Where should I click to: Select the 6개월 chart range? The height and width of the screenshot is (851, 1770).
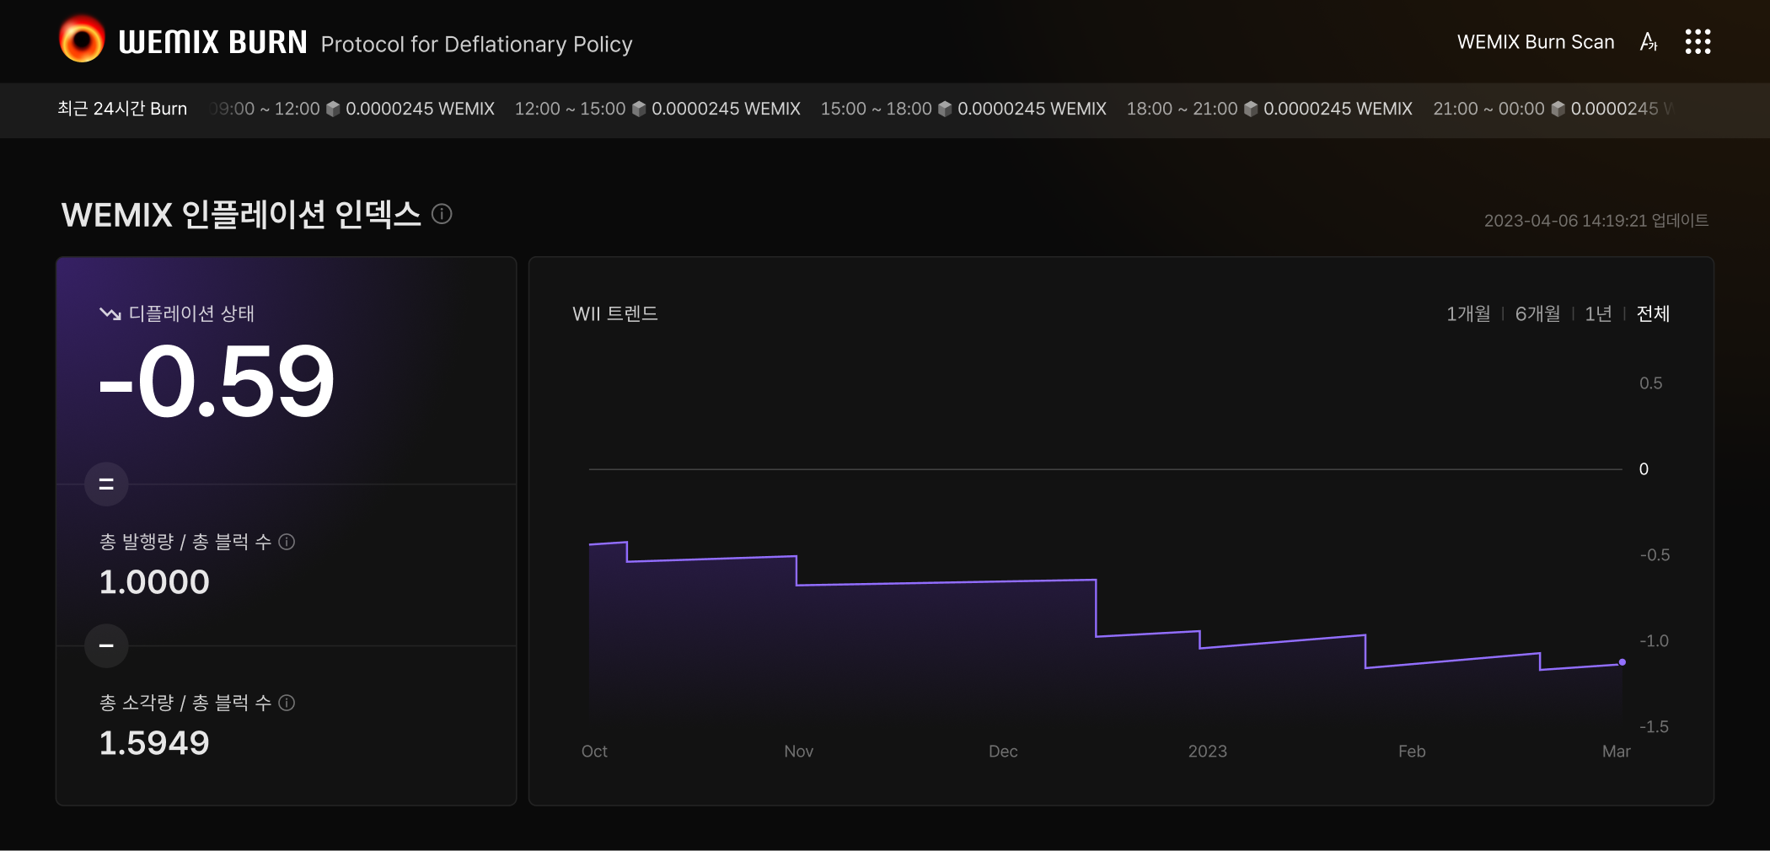[x=1537, y=313]
